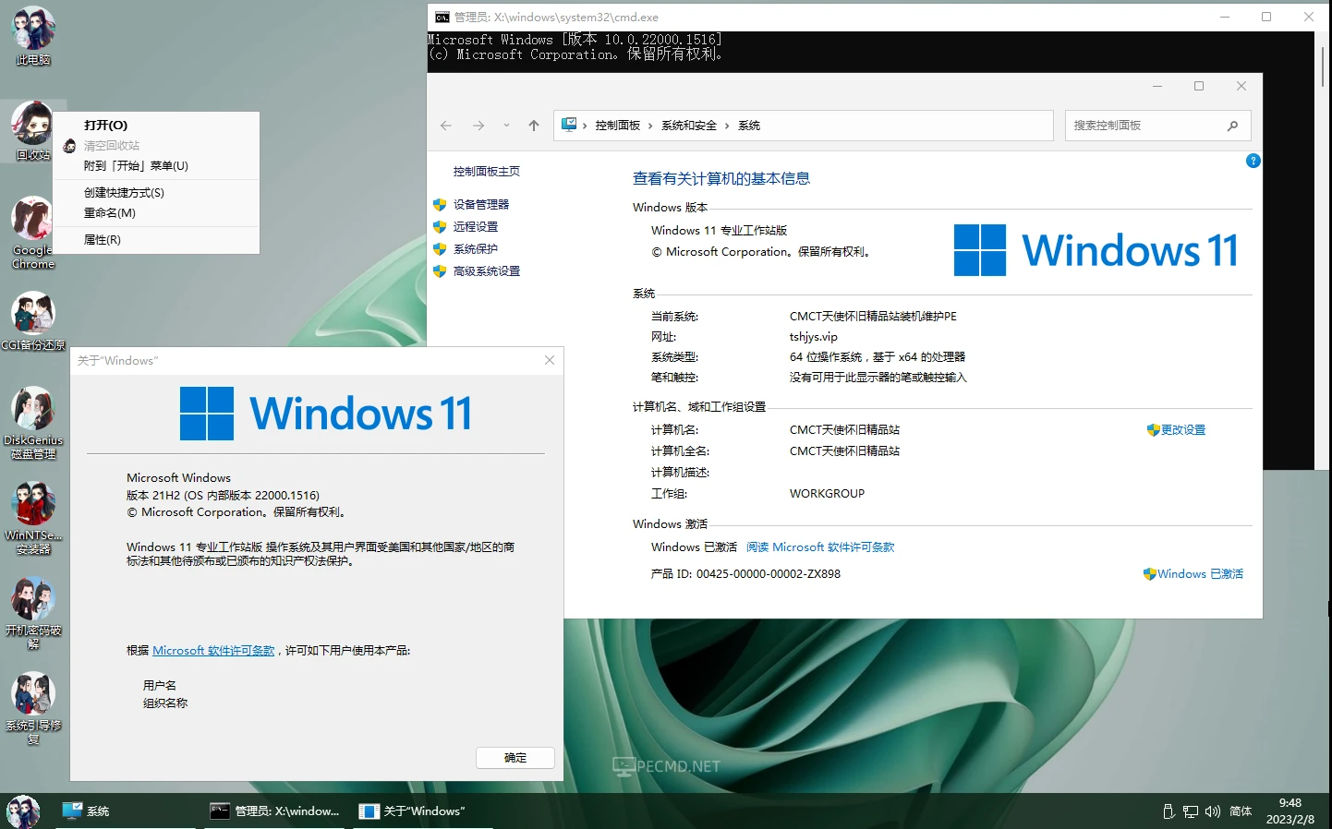The image size is (1332, 829).
Task: Click the tshjys.vip website value
Action: point(814,337)
